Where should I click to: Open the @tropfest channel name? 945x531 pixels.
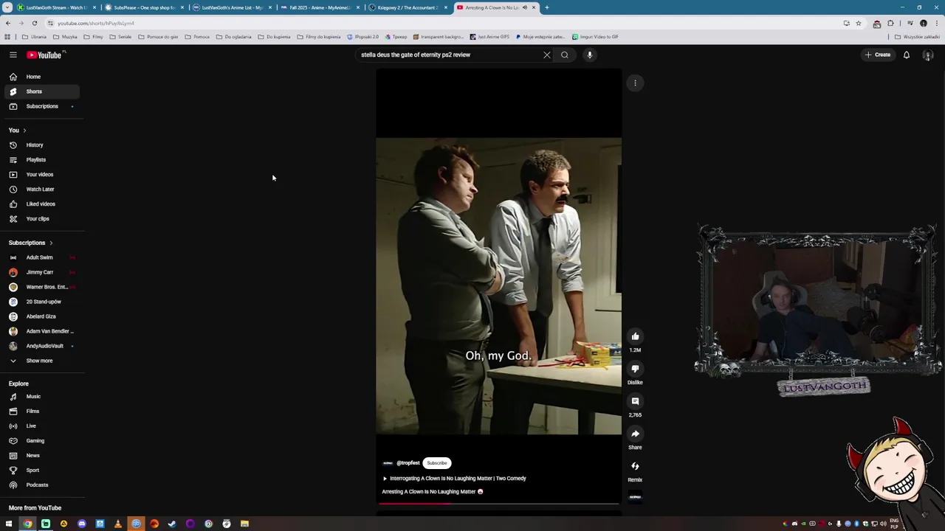(x=408, y=463)
